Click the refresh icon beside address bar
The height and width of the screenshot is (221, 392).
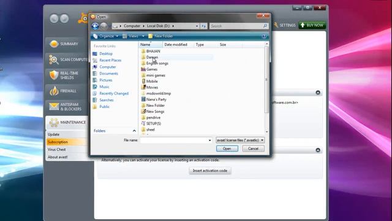204,26
